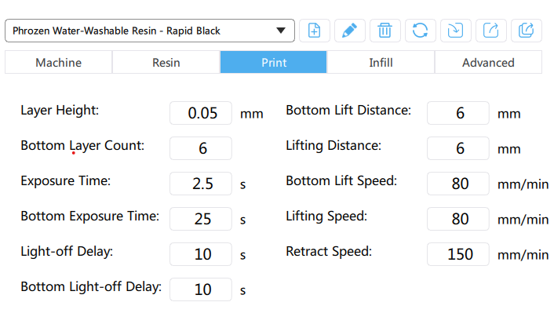Focus the Bottom Layer Count field

[x=201, y=148]
